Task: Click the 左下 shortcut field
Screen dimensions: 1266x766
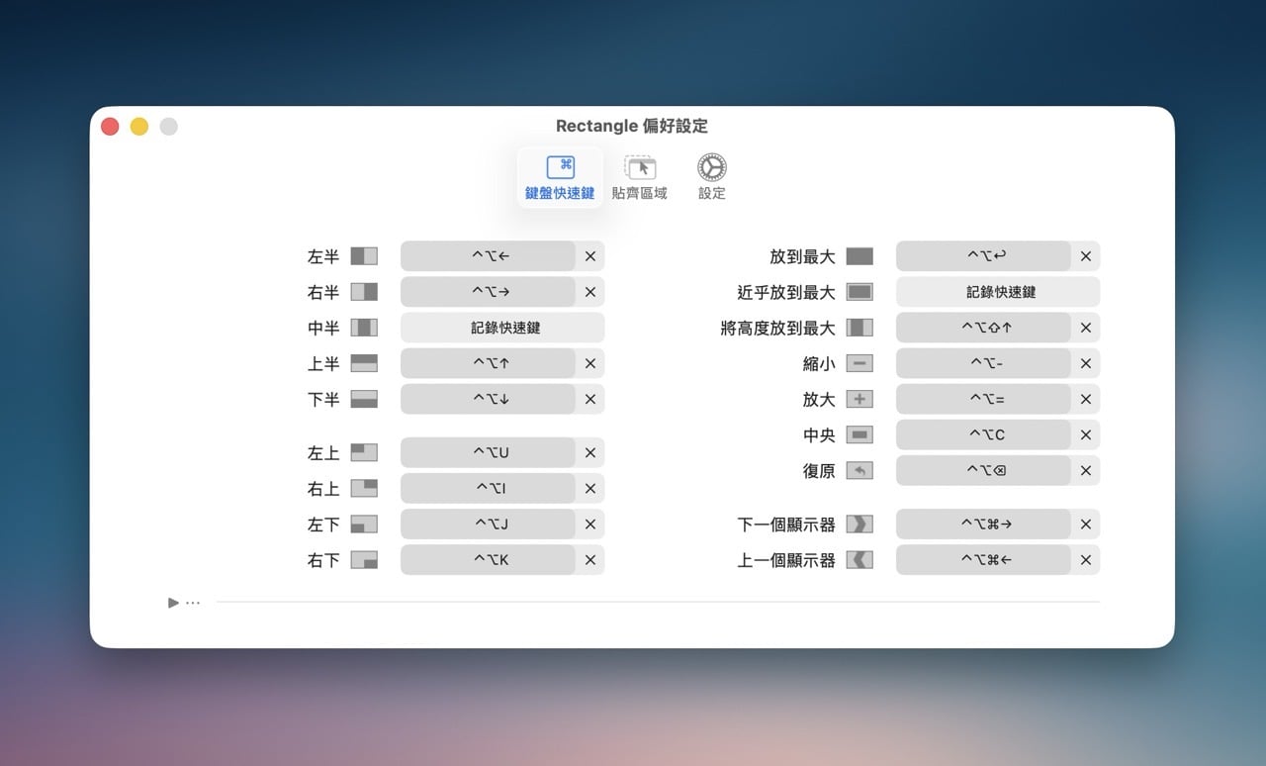Action: point(489,525)
